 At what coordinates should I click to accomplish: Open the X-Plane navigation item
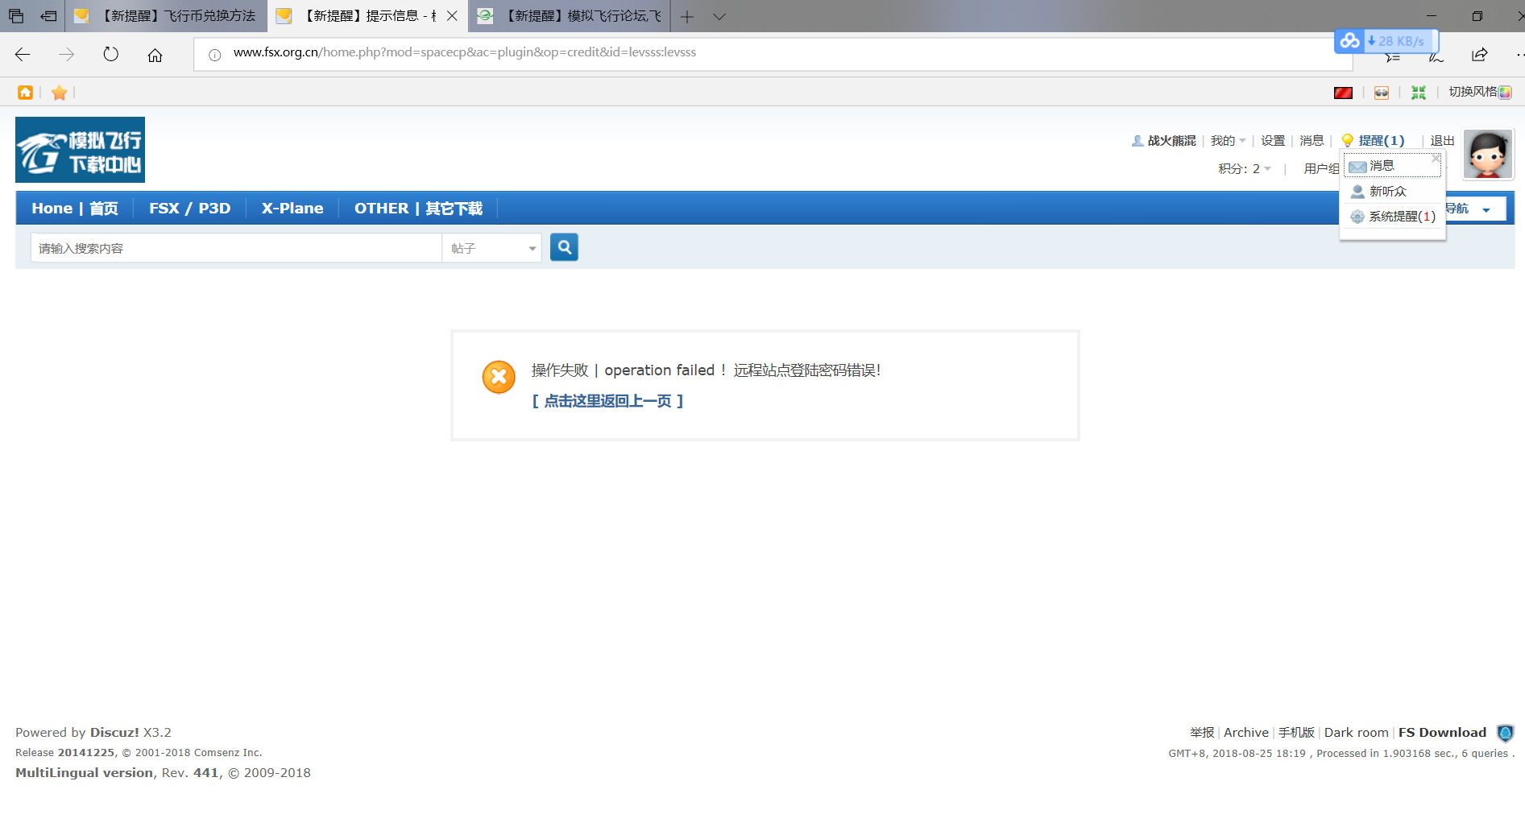pos(292,209)
